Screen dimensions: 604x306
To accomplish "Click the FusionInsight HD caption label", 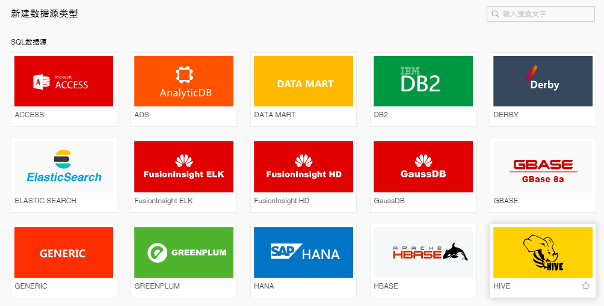I will 282,201.
